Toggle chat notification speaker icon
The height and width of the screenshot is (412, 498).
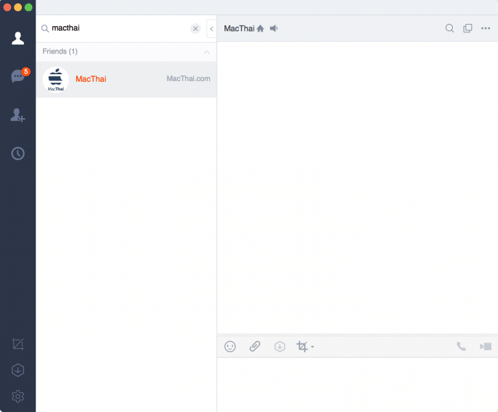274,29
